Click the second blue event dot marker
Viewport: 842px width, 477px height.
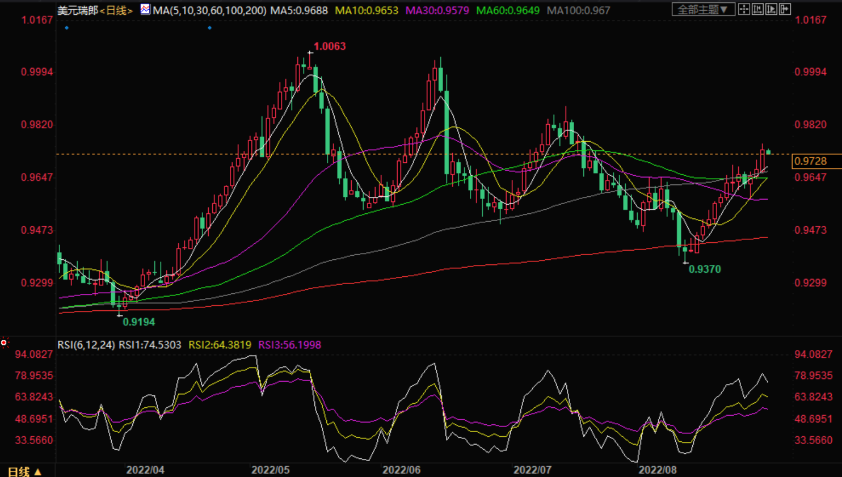[x=209, y=28]
